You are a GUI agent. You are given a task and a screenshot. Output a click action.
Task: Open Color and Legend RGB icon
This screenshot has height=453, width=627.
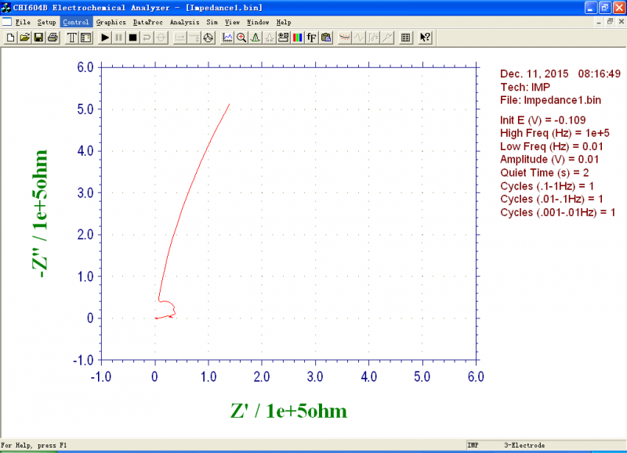[298, 38]
